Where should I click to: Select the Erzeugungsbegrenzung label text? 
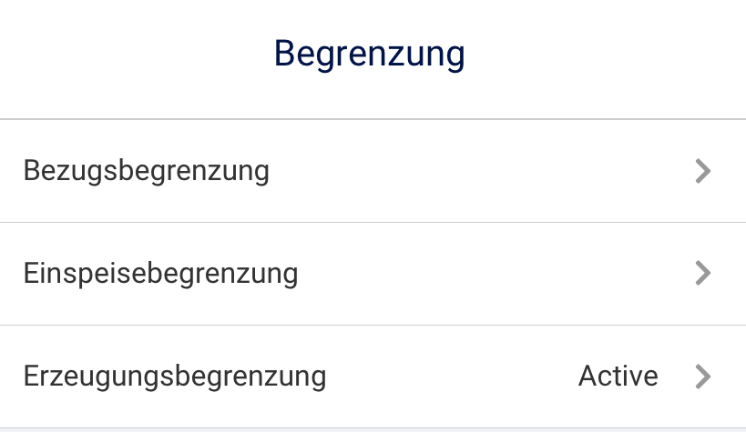(175, 376)
